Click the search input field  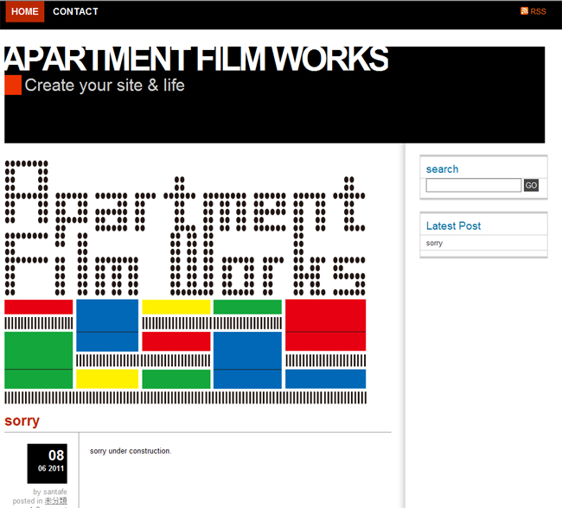474,185
